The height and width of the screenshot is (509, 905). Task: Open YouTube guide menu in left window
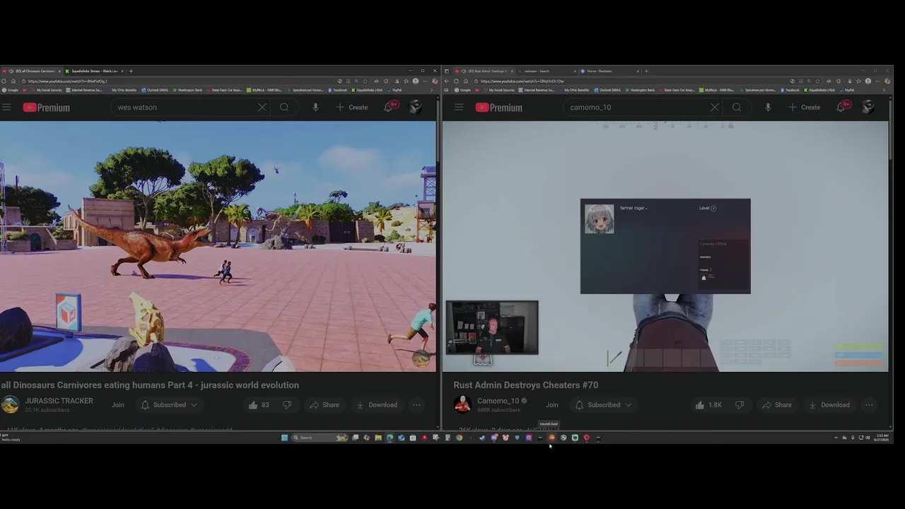click(6, 107)
